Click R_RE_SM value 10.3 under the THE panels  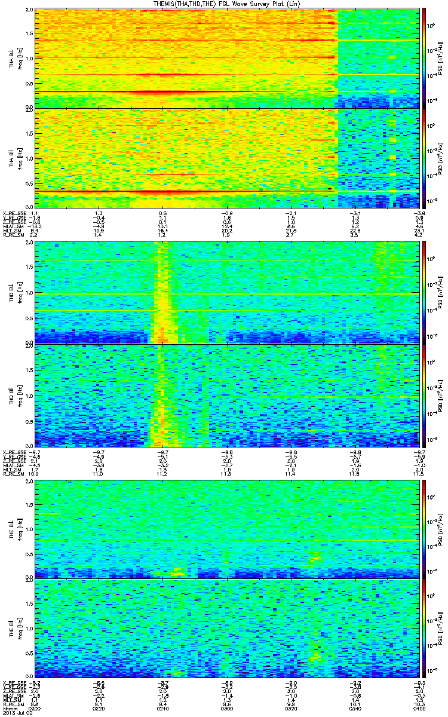[x=419, y=704]
